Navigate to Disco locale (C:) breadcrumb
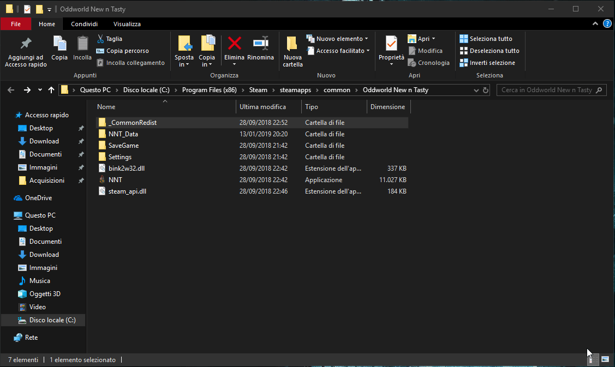 (x=146, y=90)
